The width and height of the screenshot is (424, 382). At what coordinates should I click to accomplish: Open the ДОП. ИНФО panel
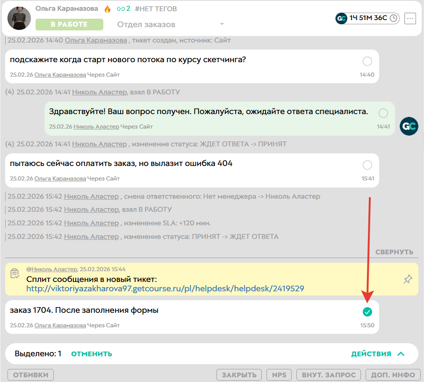[393, 375]
